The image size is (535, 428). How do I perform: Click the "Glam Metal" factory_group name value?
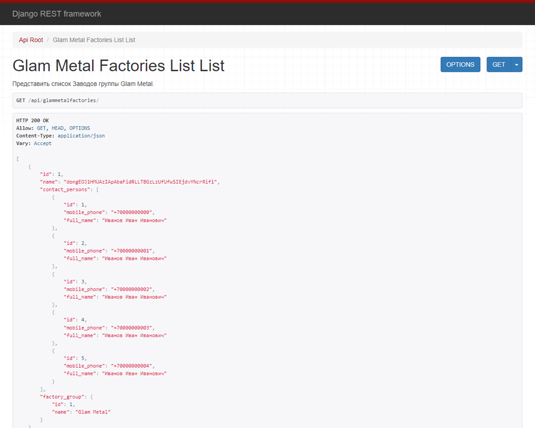(x=93, y=412)
